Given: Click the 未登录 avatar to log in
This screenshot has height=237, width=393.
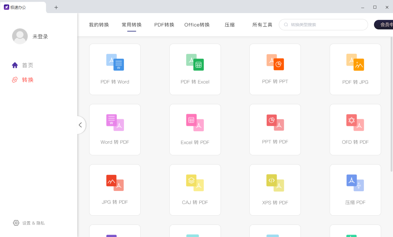Looking at the screenshot, I should click(x=20, y=36).
